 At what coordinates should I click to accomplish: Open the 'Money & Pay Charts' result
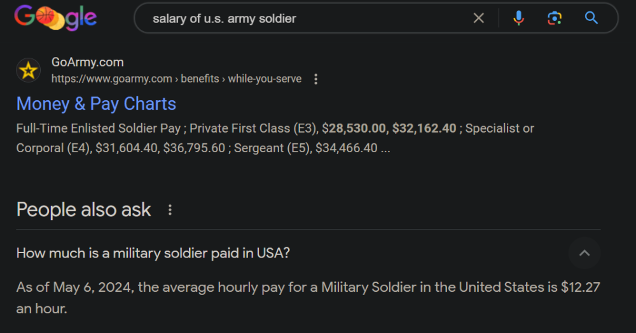coord(96,104)
